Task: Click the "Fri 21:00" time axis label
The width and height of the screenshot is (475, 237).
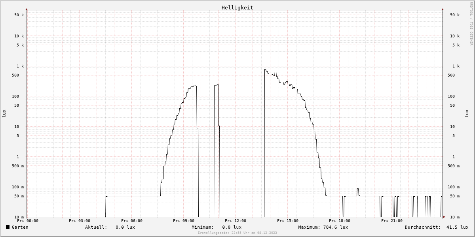Action: [392, 221]
